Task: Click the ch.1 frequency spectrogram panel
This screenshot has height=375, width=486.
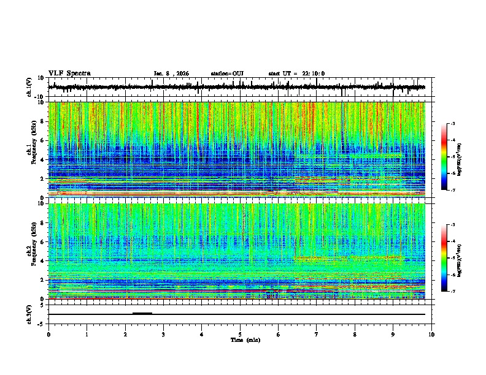Action: click(237, 150)
